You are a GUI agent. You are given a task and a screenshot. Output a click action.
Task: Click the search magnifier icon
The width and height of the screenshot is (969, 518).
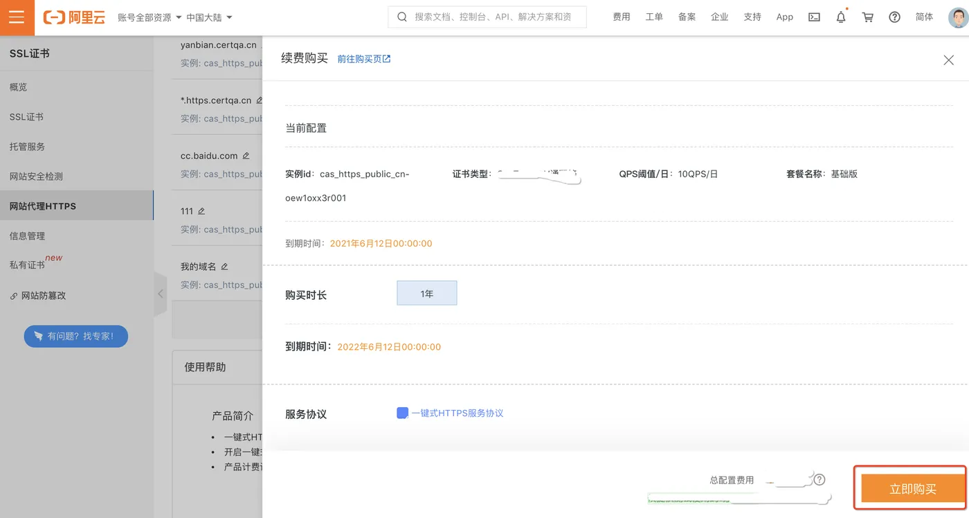coord(402,17)
